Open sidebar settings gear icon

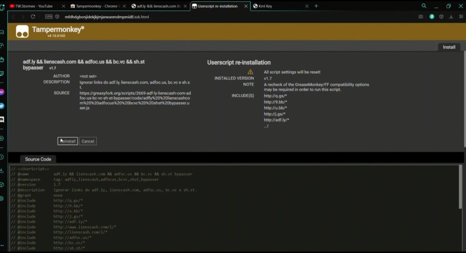pyautogui.click(x=2, y=199)
